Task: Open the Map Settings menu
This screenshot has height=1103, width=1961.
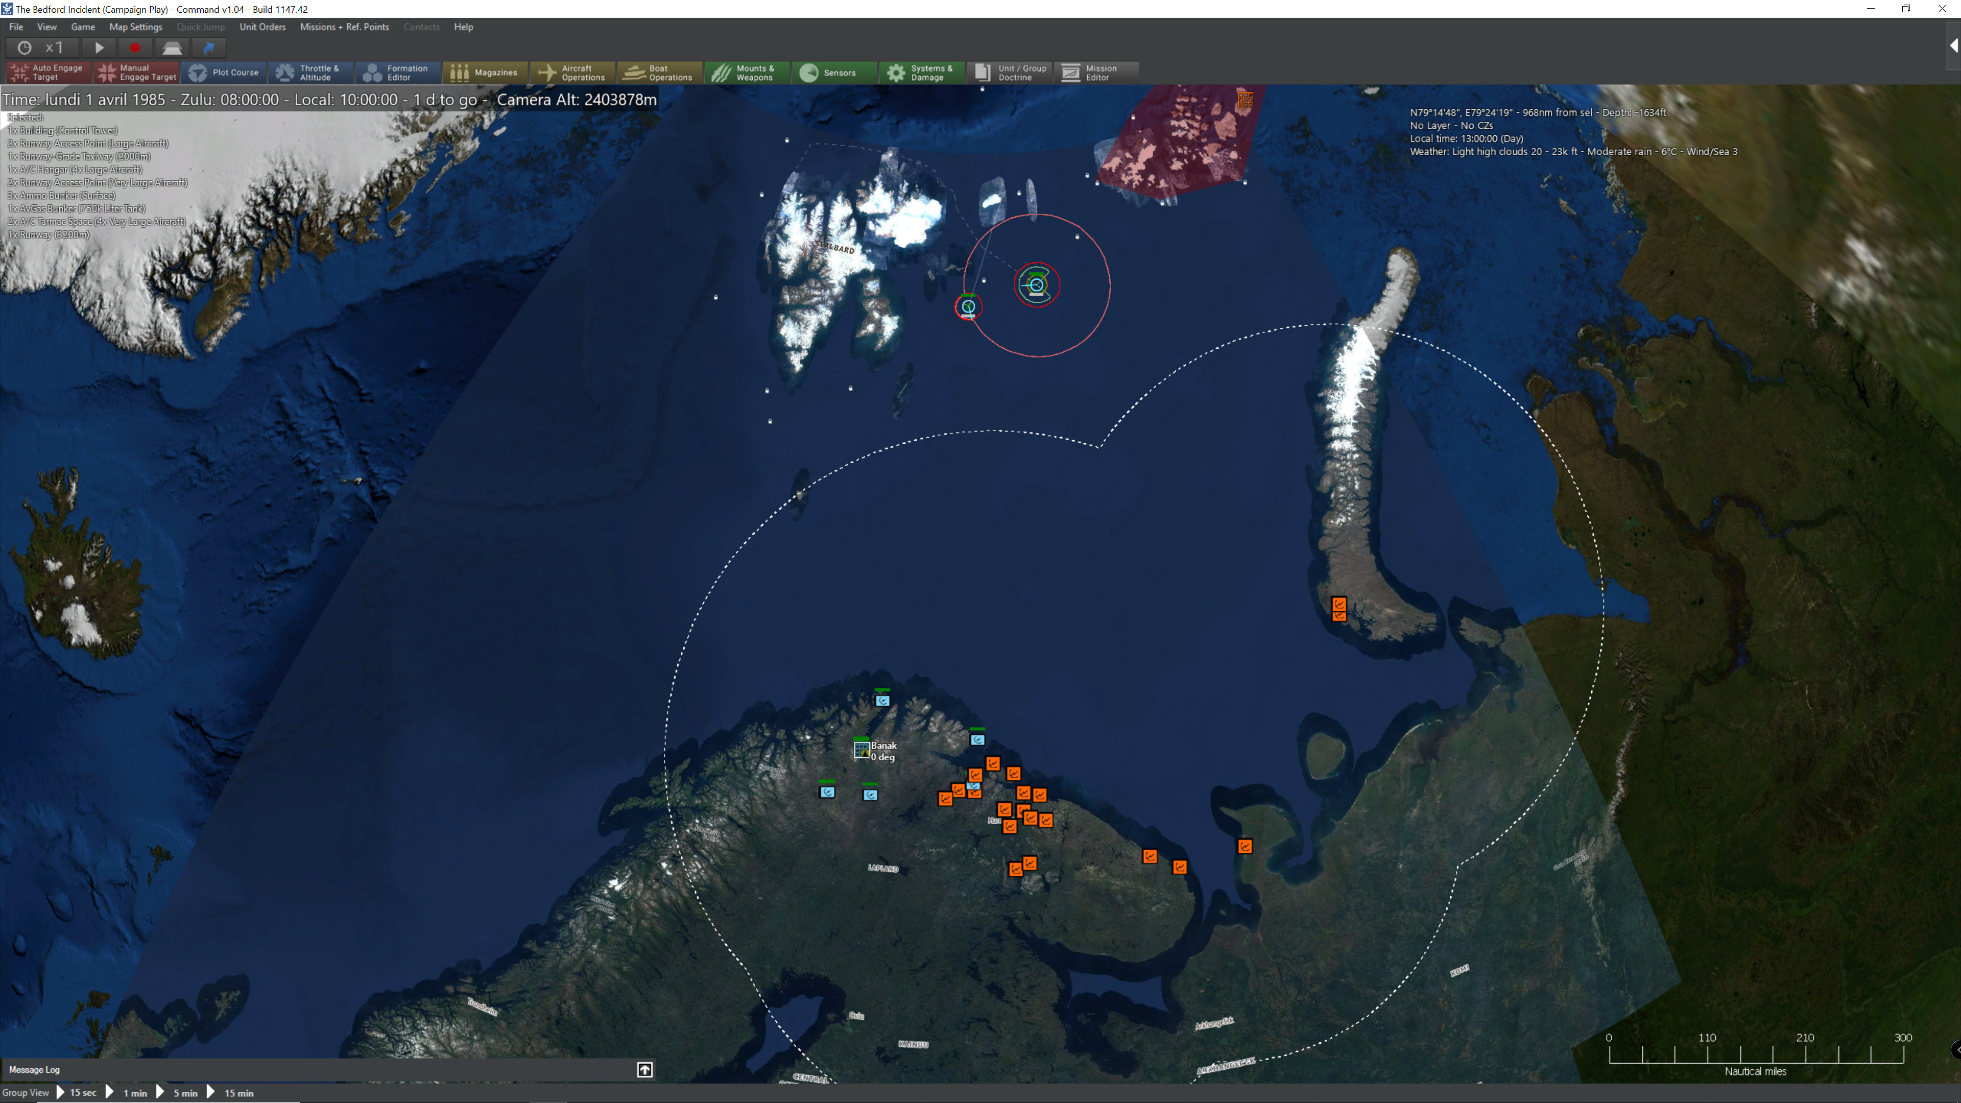Action: pyautogui.click(x=135, y=27)
